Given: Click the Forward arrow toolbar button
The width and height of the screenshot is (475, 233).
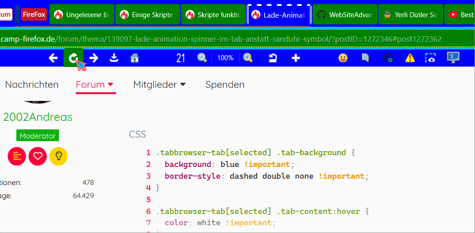Looking at the screenshot, I should (x=94, y=58).
